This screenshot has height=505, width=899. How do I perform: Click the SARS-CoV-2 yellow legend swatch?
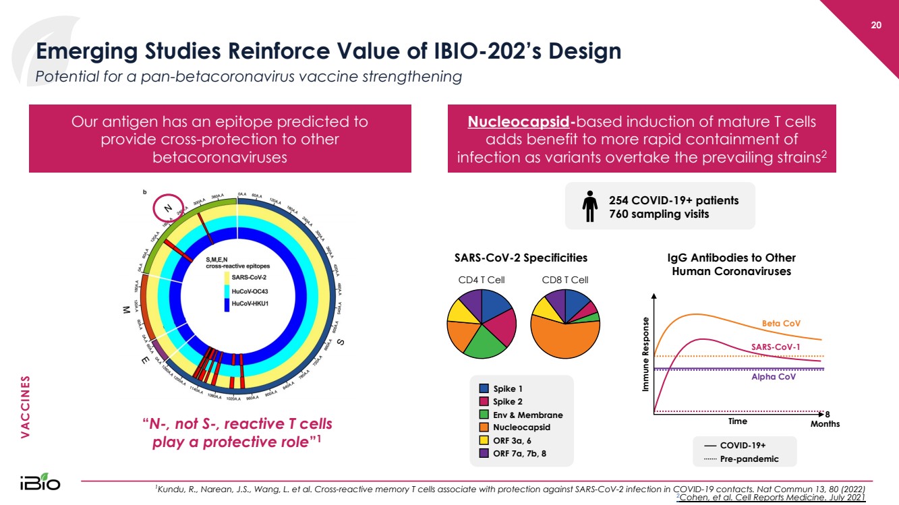[227, 278]
